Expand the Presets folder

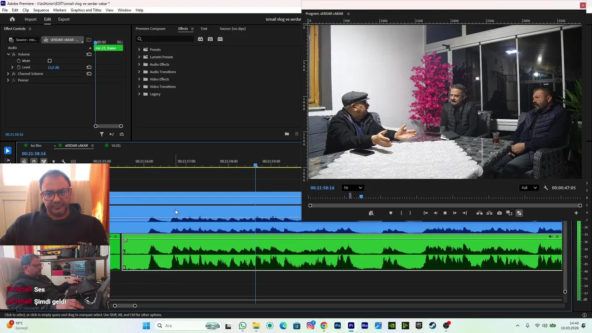[139, 49]
